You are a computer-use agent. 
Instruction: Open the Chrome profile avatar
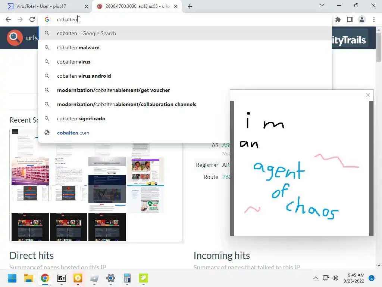coord(362,19)
